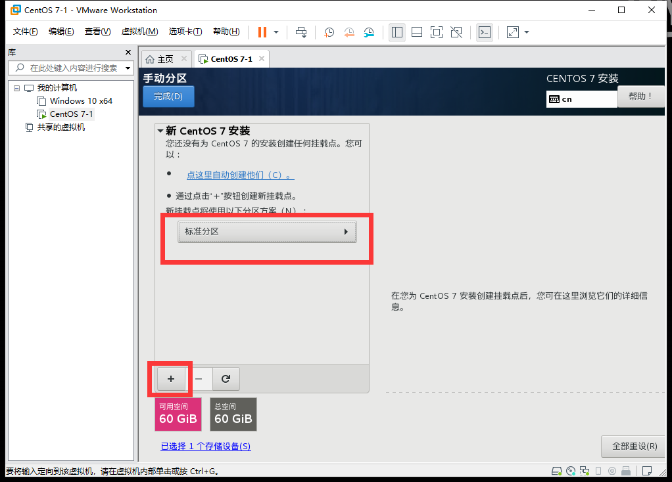Select Windows 10 x64 in the library
This screenshot has height=482, width=672.
coord(81,101)
